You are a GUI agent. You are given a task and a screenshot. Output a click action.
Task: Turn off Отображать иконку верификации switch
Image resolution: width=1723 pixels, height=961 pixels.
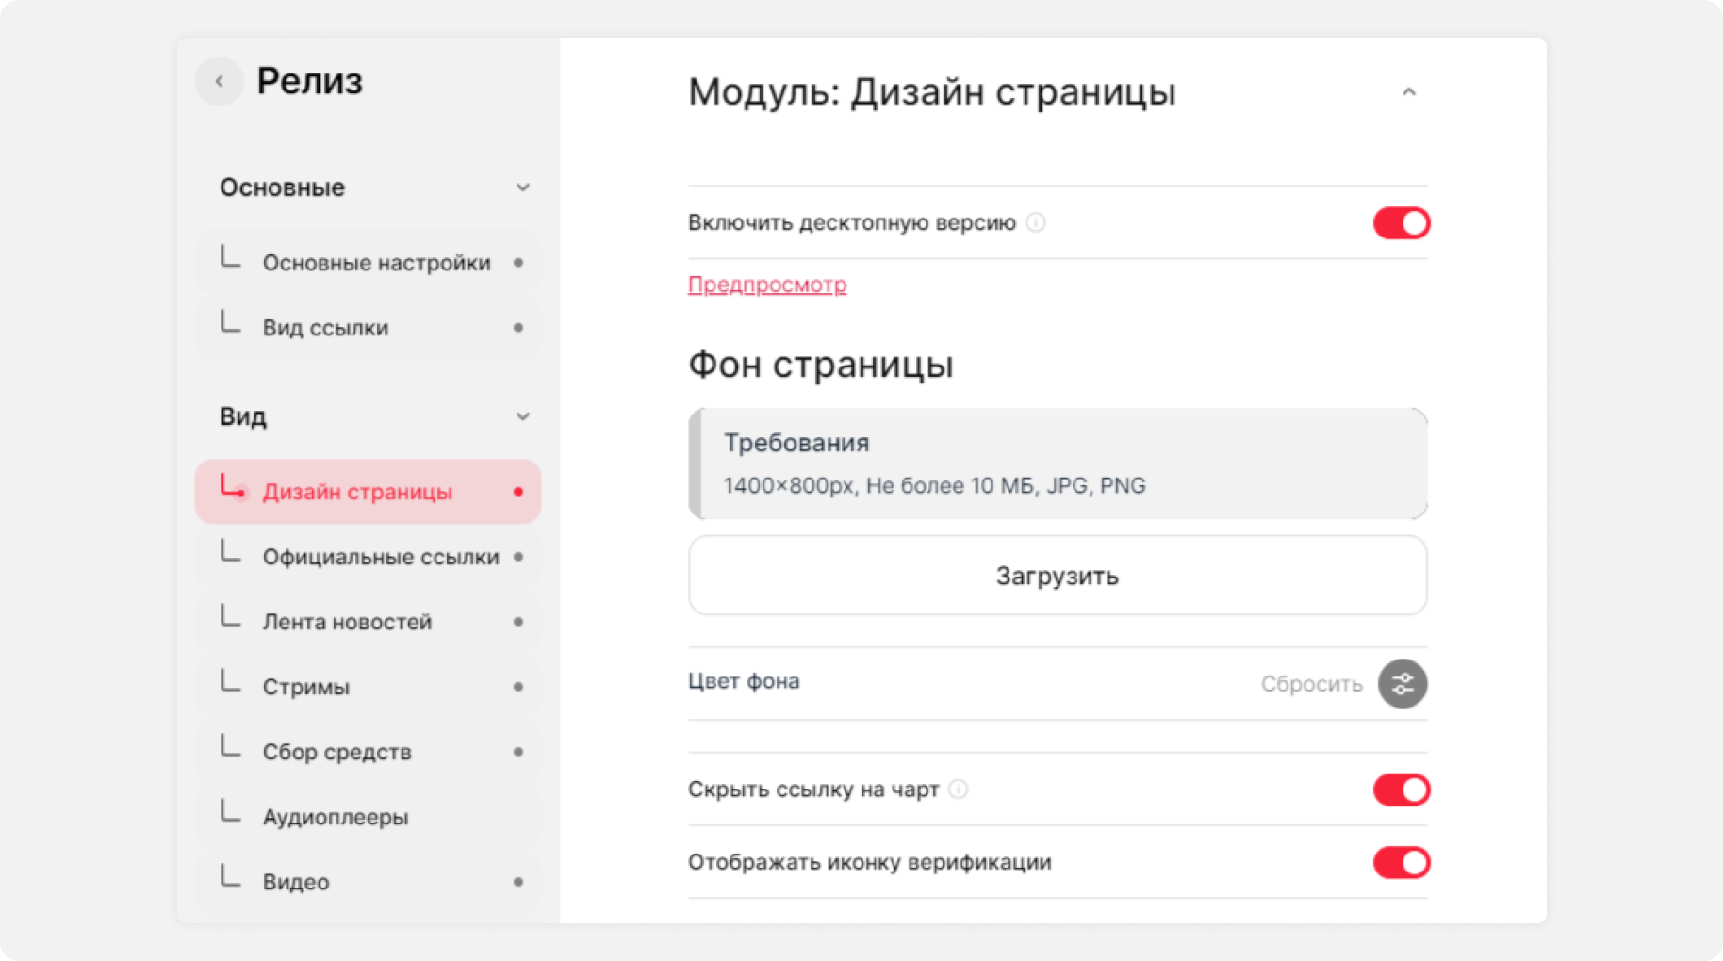1402,862
